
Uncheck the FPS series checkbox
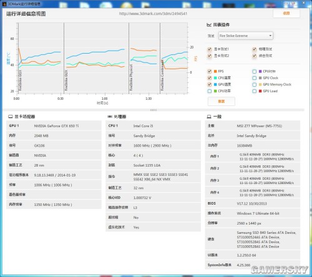click(210, 71)
